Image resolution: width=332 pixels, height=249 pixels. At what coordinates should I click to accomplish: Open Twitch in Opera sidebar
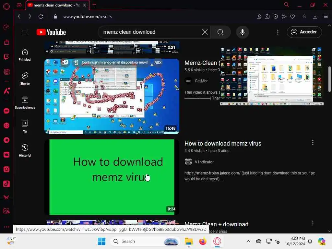(x=6, y=57)
